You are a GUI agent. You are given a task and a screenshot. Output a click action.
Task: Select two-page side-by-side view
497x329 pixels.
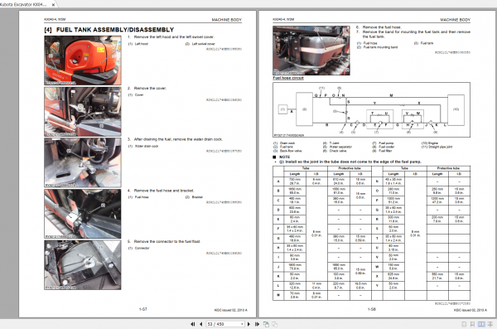point(481,324)
